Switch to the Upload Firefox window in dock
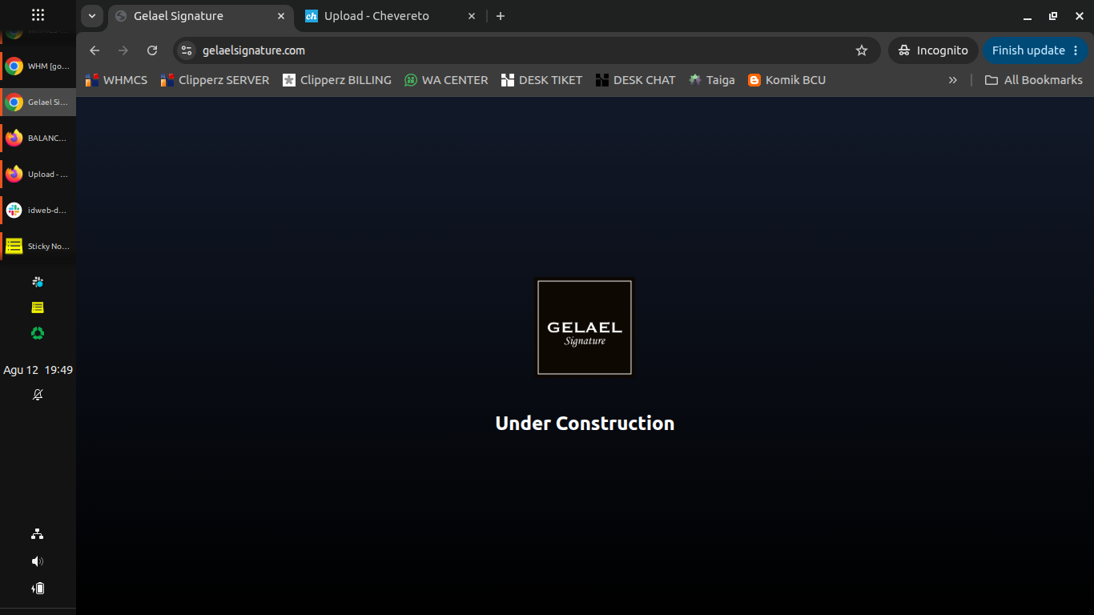This screenshot has width=1094, height=615. click(38, 174)
